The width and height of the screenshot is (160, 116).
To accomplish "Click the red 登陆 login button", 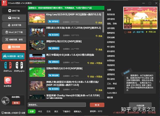I will point(16,103).
